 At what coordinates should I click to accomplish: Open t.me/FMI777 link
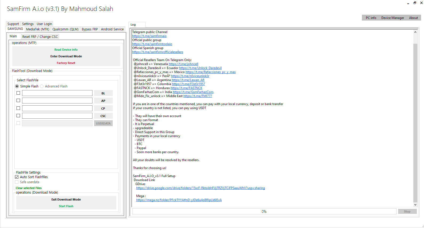[x=197, y=96]
